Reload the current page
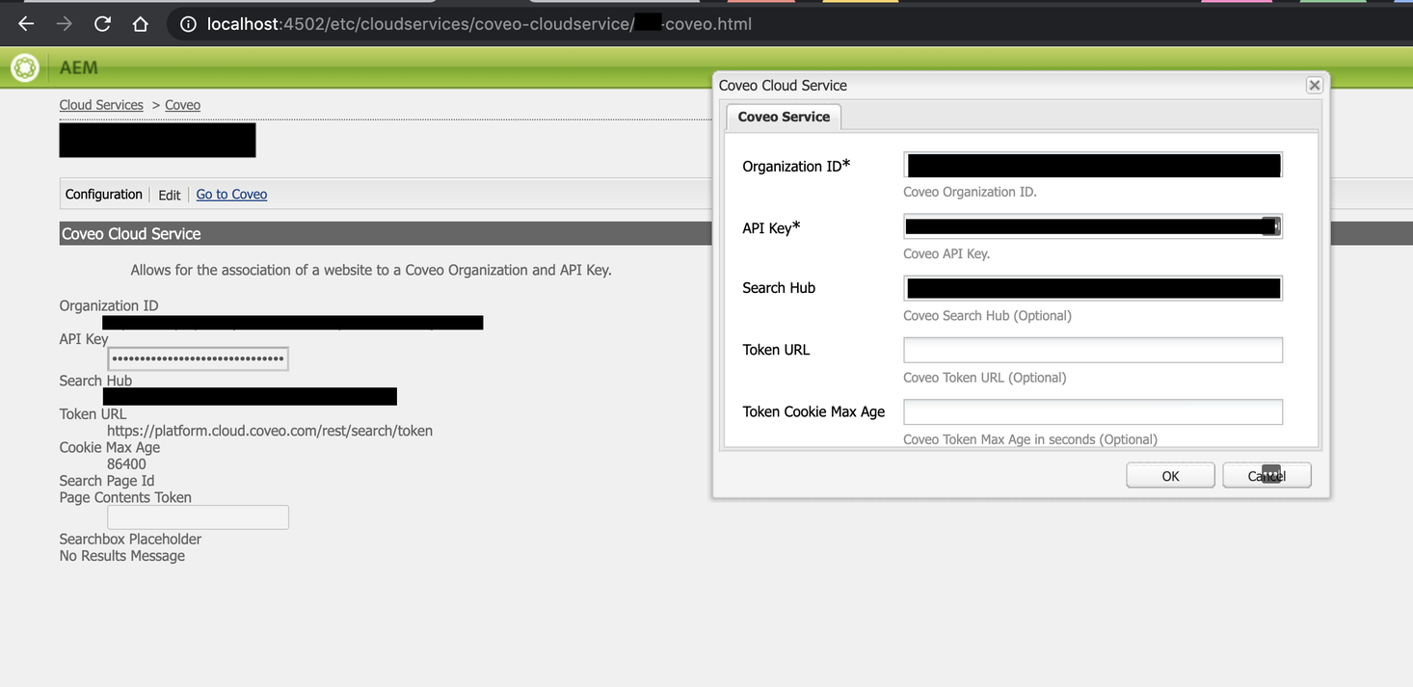The width and height of the screenshot is (1413, 687). [102, 23]
